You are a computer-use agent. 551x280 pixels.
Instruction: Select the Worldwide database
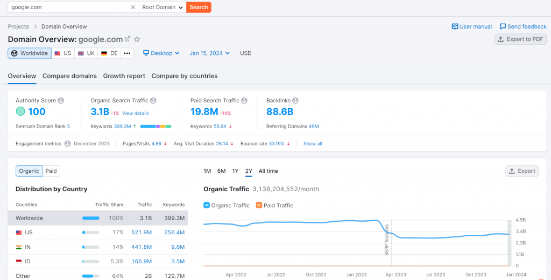[30, 53]
